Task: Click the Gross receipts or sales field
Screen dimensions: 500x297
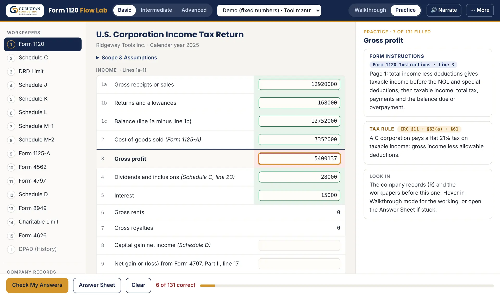Action: 299,84
